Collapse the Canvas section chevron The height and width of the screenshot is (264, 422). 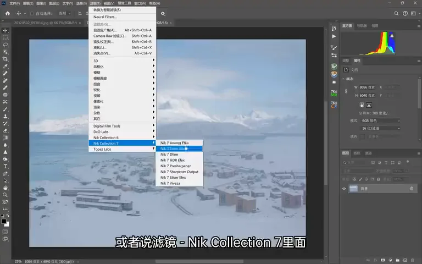pos(343,79)
